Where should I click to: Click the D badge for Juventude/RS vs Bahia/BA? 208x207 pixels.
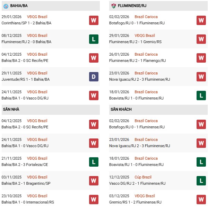pyautogui.click(x=94, y=77)
